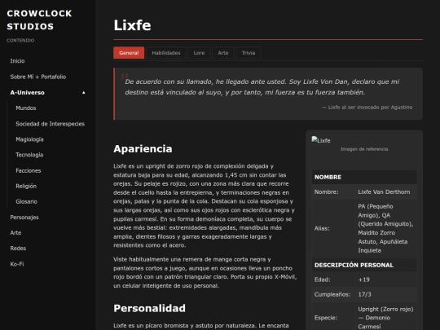Viewport: 440px width, 330px height.
Task: Open Sobre Mí + Portafolio link
Action: click(38, 77)
